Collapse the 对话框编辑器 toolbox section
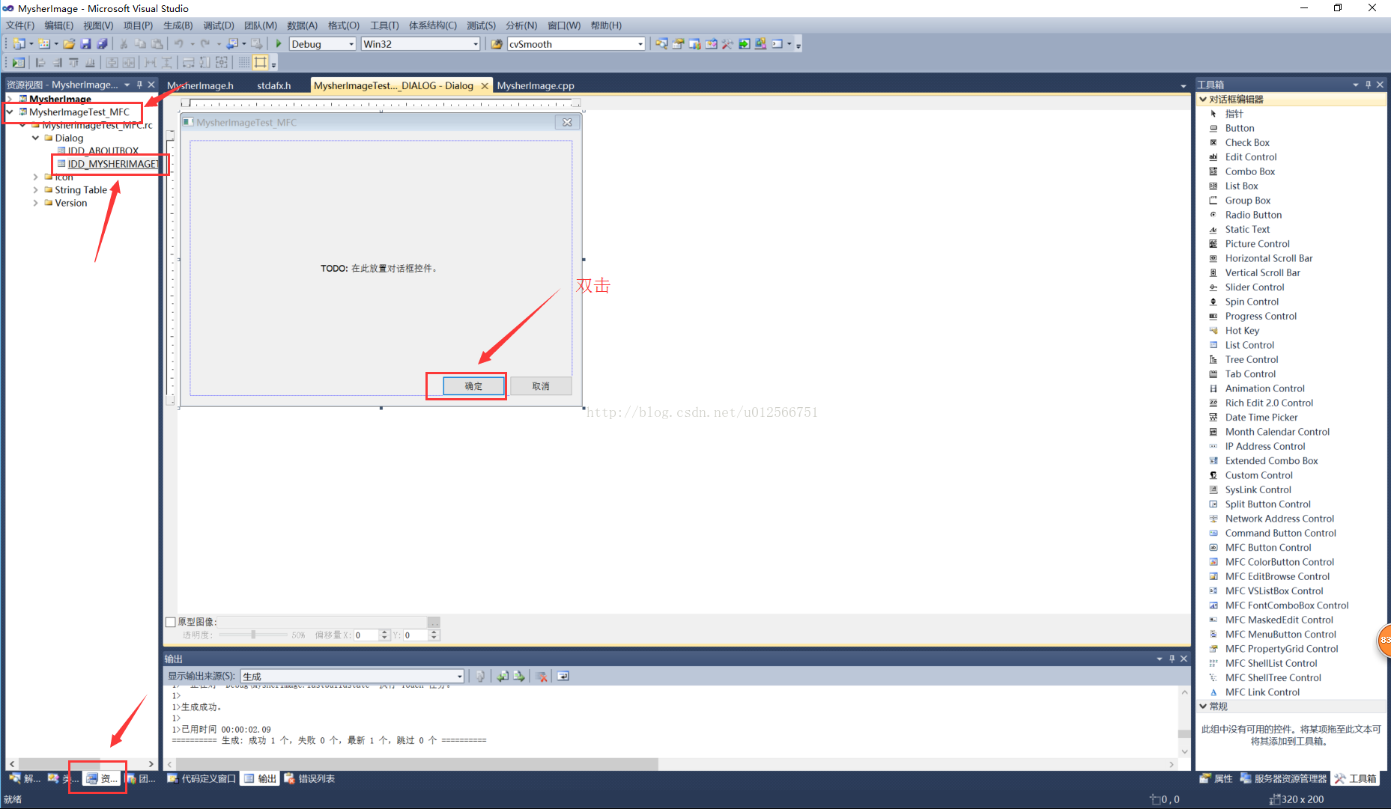 1203,100
